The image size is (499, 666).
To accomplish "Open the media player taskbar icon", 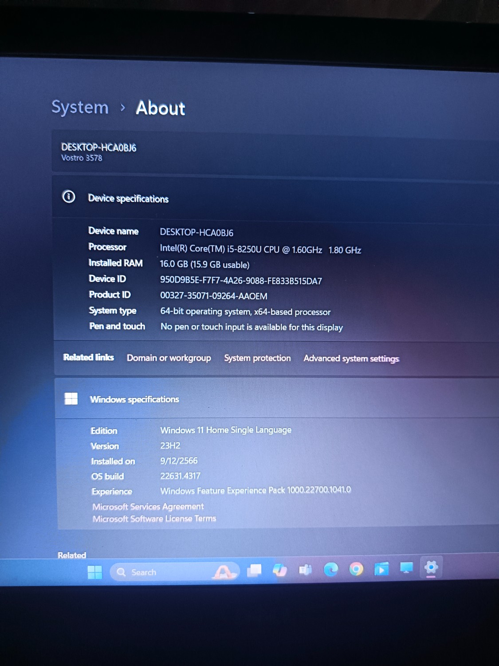I will [381, 568].
